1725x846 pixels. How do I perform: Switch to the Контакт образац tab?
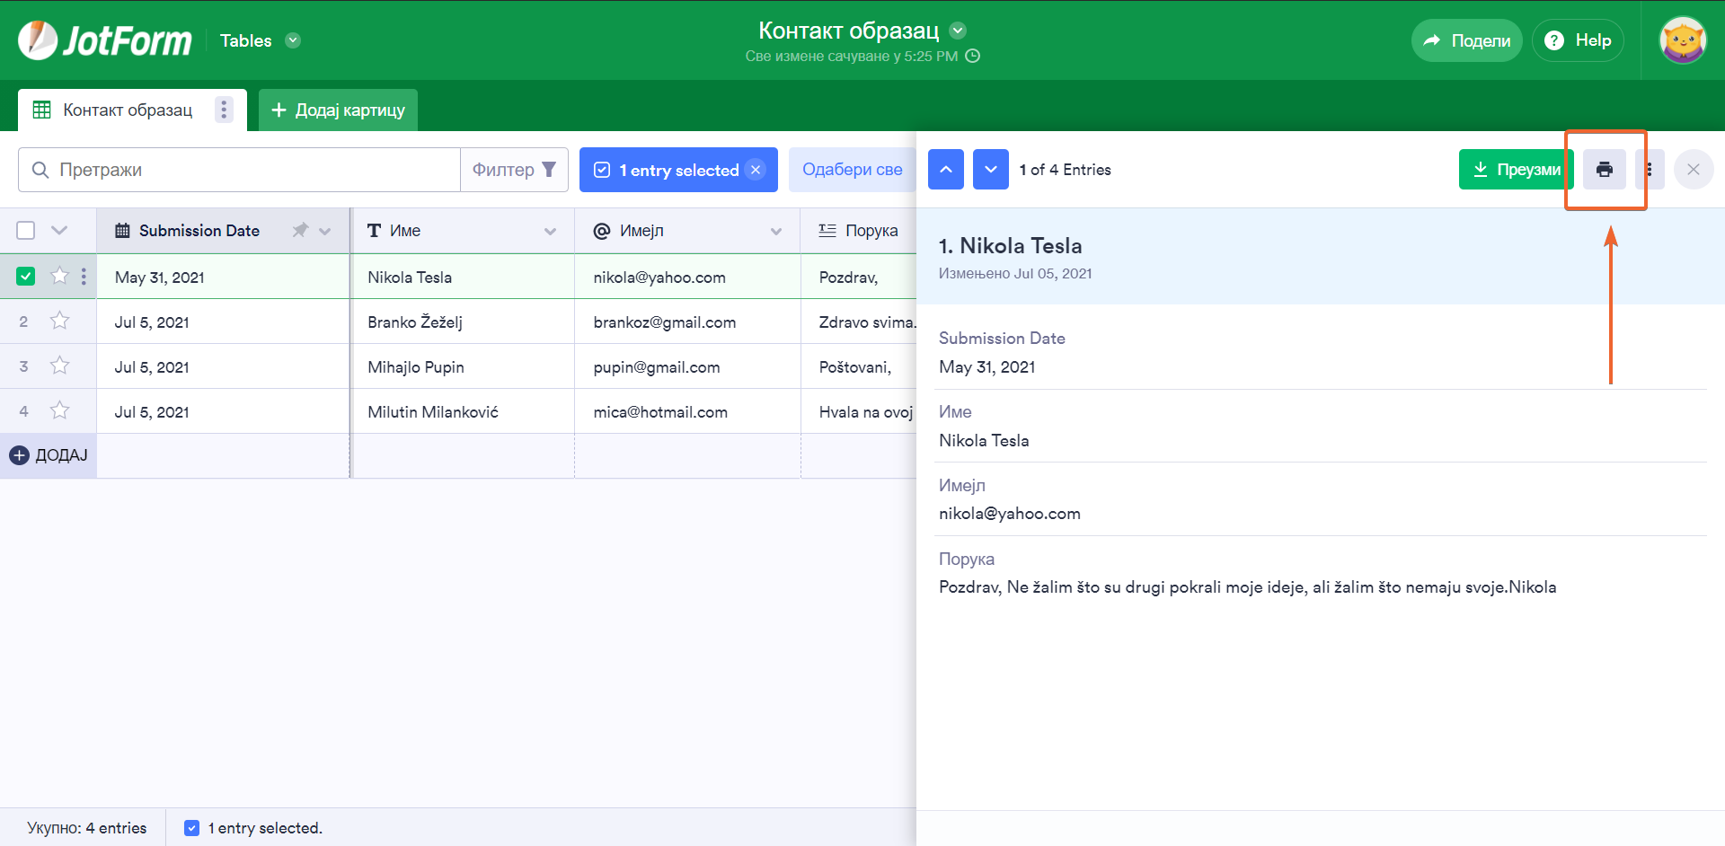[127, 110]
